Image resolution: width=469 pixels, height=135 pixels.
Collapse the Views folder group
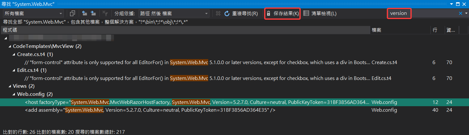coord(10,86)
